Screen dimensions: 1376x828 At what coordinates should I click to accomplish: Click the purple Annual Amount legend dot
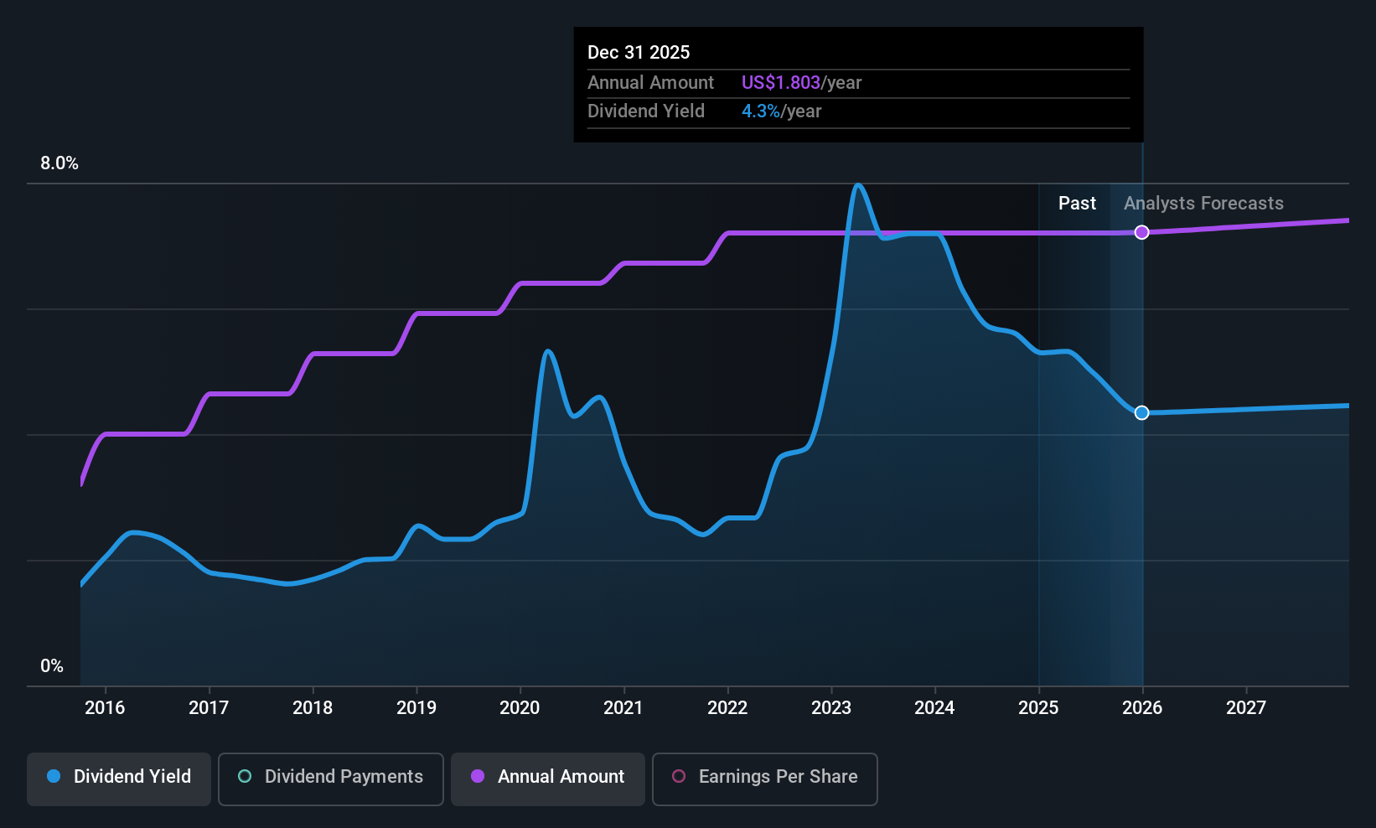[478, 777]
